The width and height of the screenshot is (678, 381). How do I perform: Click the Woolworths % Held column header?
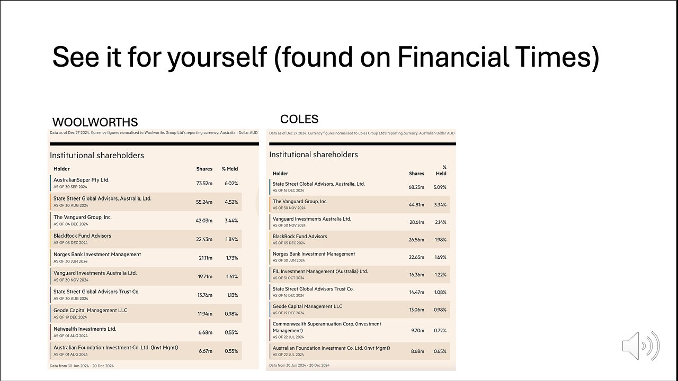click(x=230, y=169)
